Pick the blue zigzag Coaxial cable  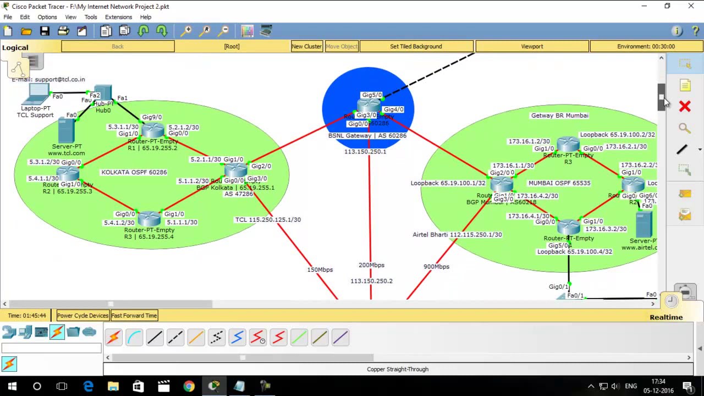point(237,337)
